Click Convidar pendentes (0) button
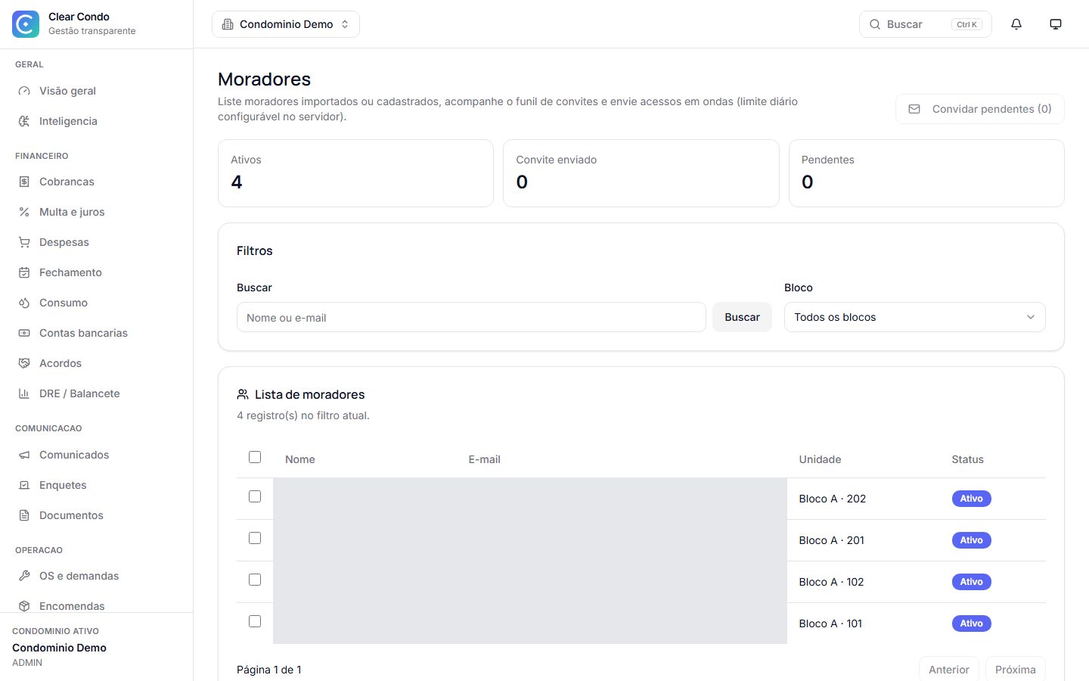1089x681 pixels. point(980,109)
